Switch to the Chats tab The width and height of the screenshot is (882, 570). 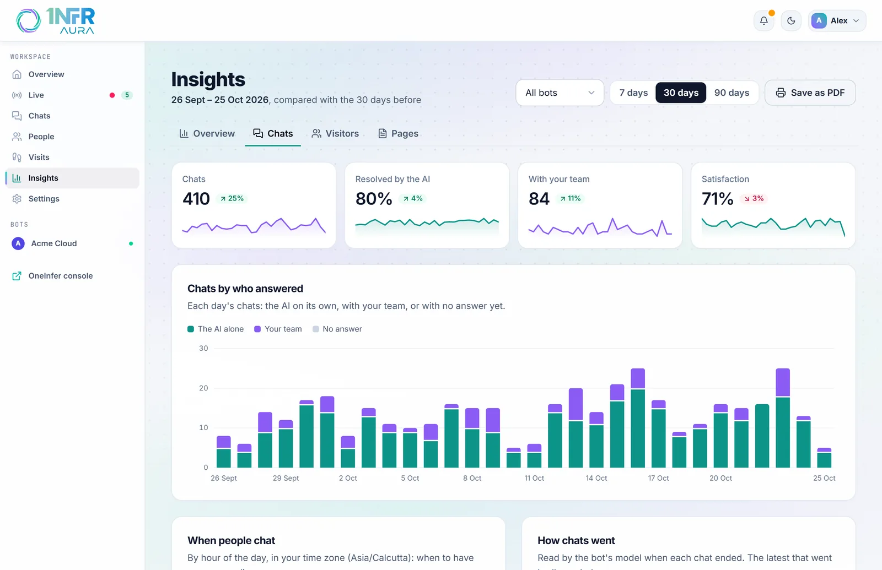tap(273, 133)
